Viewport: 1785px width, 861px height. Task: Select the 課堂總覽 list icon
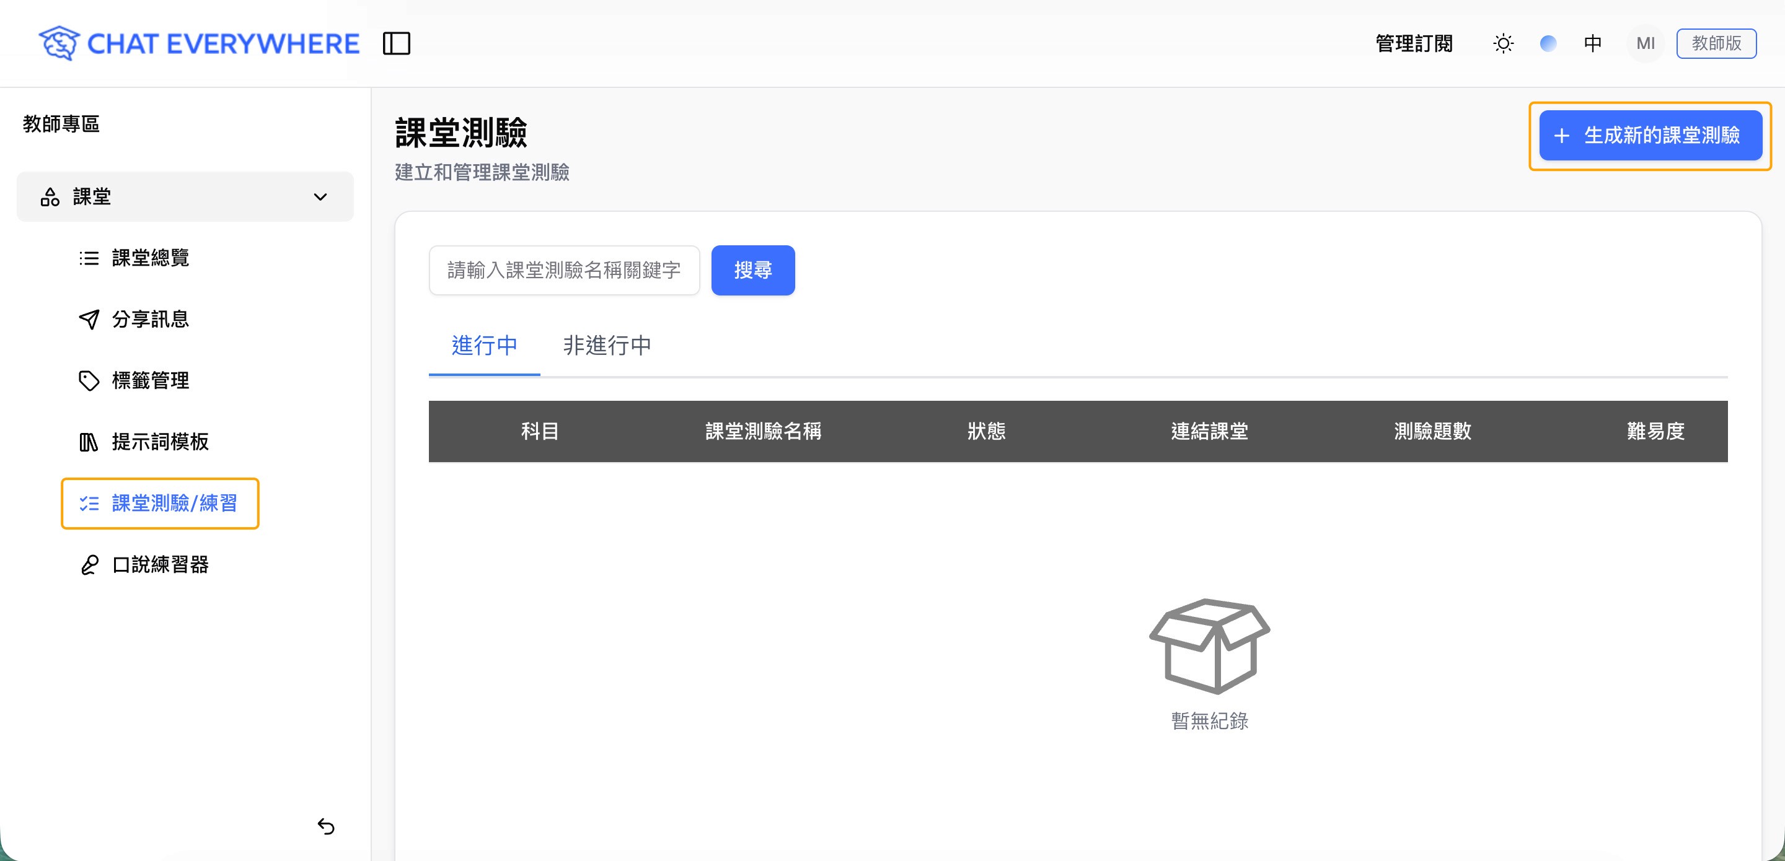89,258
